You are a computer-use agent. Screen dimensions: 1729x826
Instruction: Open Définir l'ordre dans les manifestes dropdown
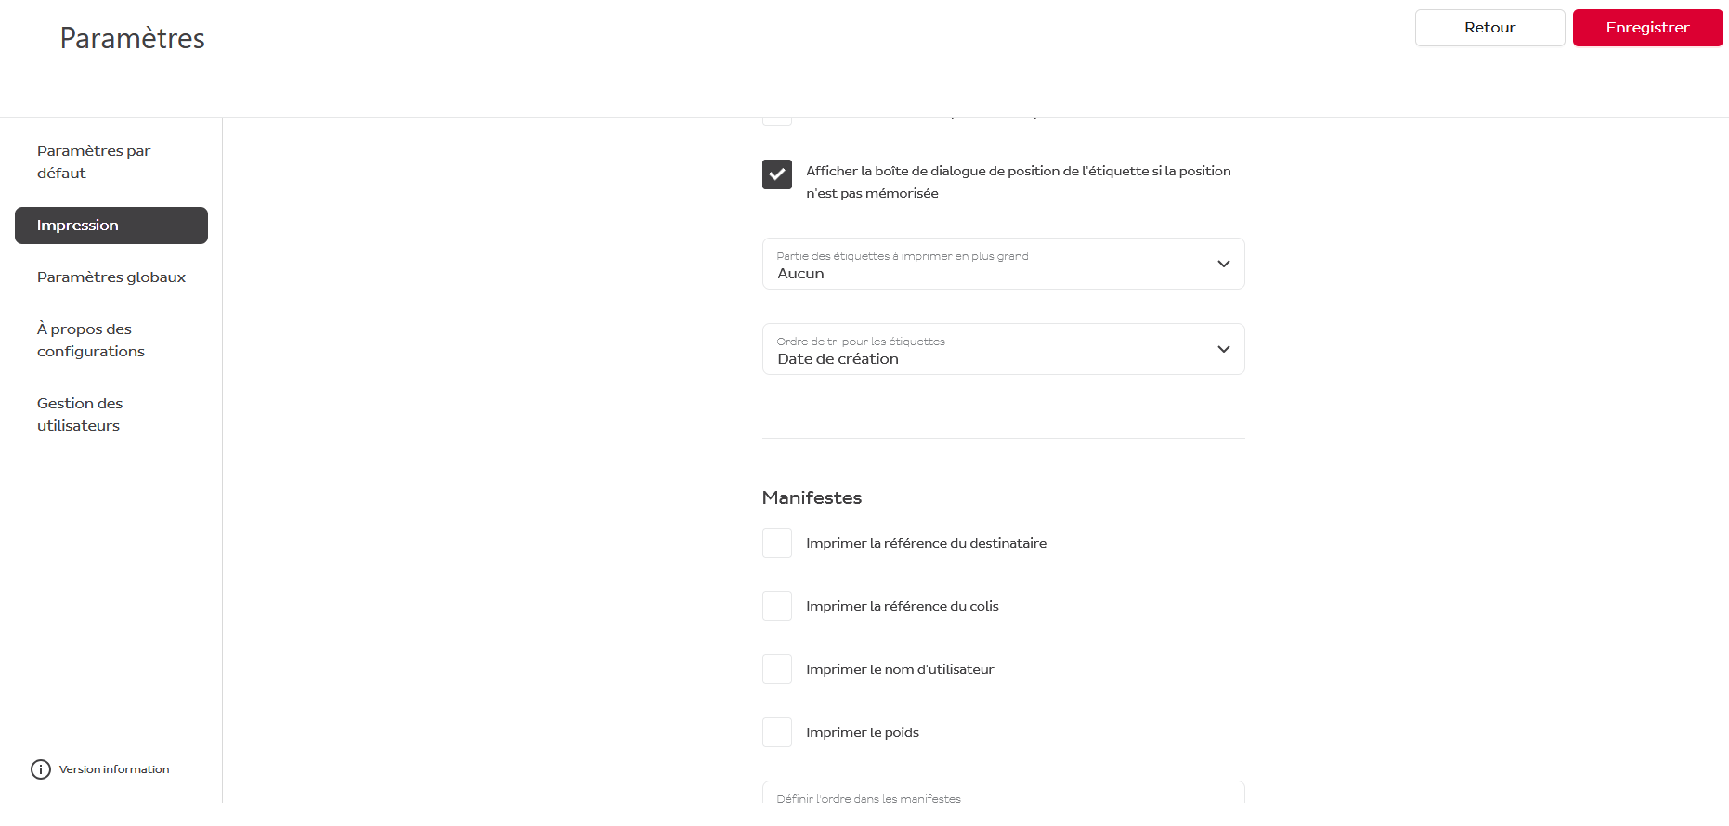click(1003, 793)
